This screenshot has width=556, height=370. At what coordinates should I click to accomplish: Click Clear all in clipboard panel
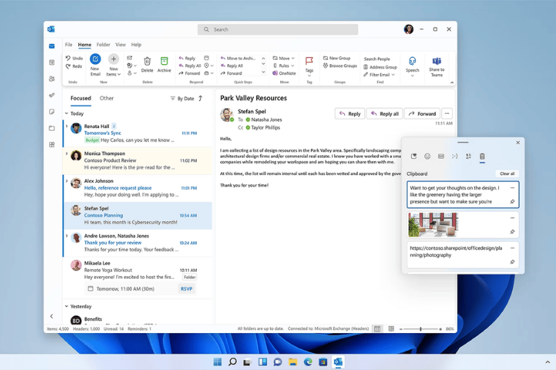(507, 174)
